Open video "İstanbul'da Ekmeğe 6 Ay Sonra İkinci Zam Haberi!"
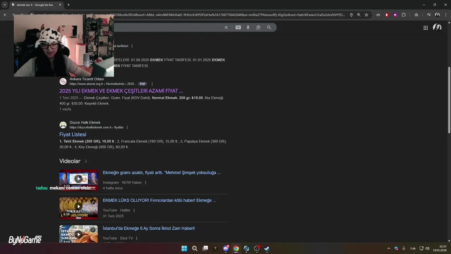Screen dimensions: 451x254 (149, 228)
